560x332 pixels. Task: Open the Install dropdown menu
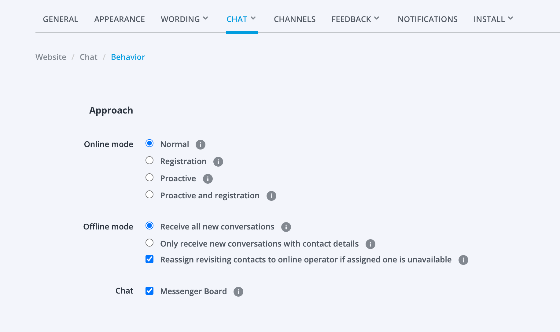click(x=493, y=19)
